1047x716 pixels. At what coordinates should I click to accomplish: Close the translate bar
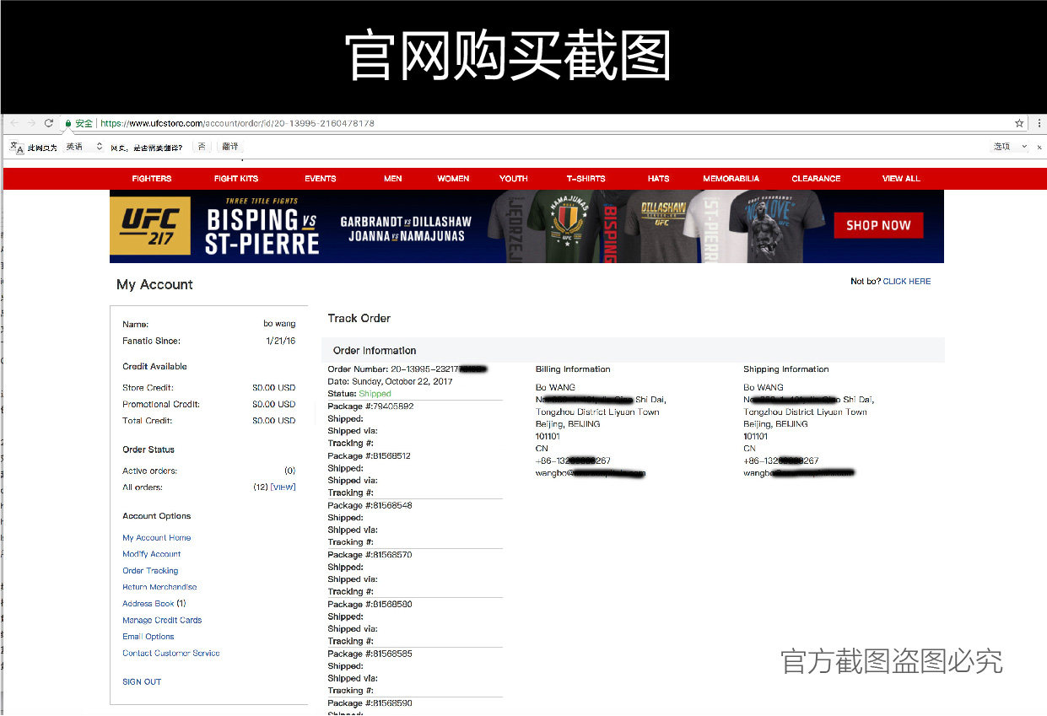1039,147
